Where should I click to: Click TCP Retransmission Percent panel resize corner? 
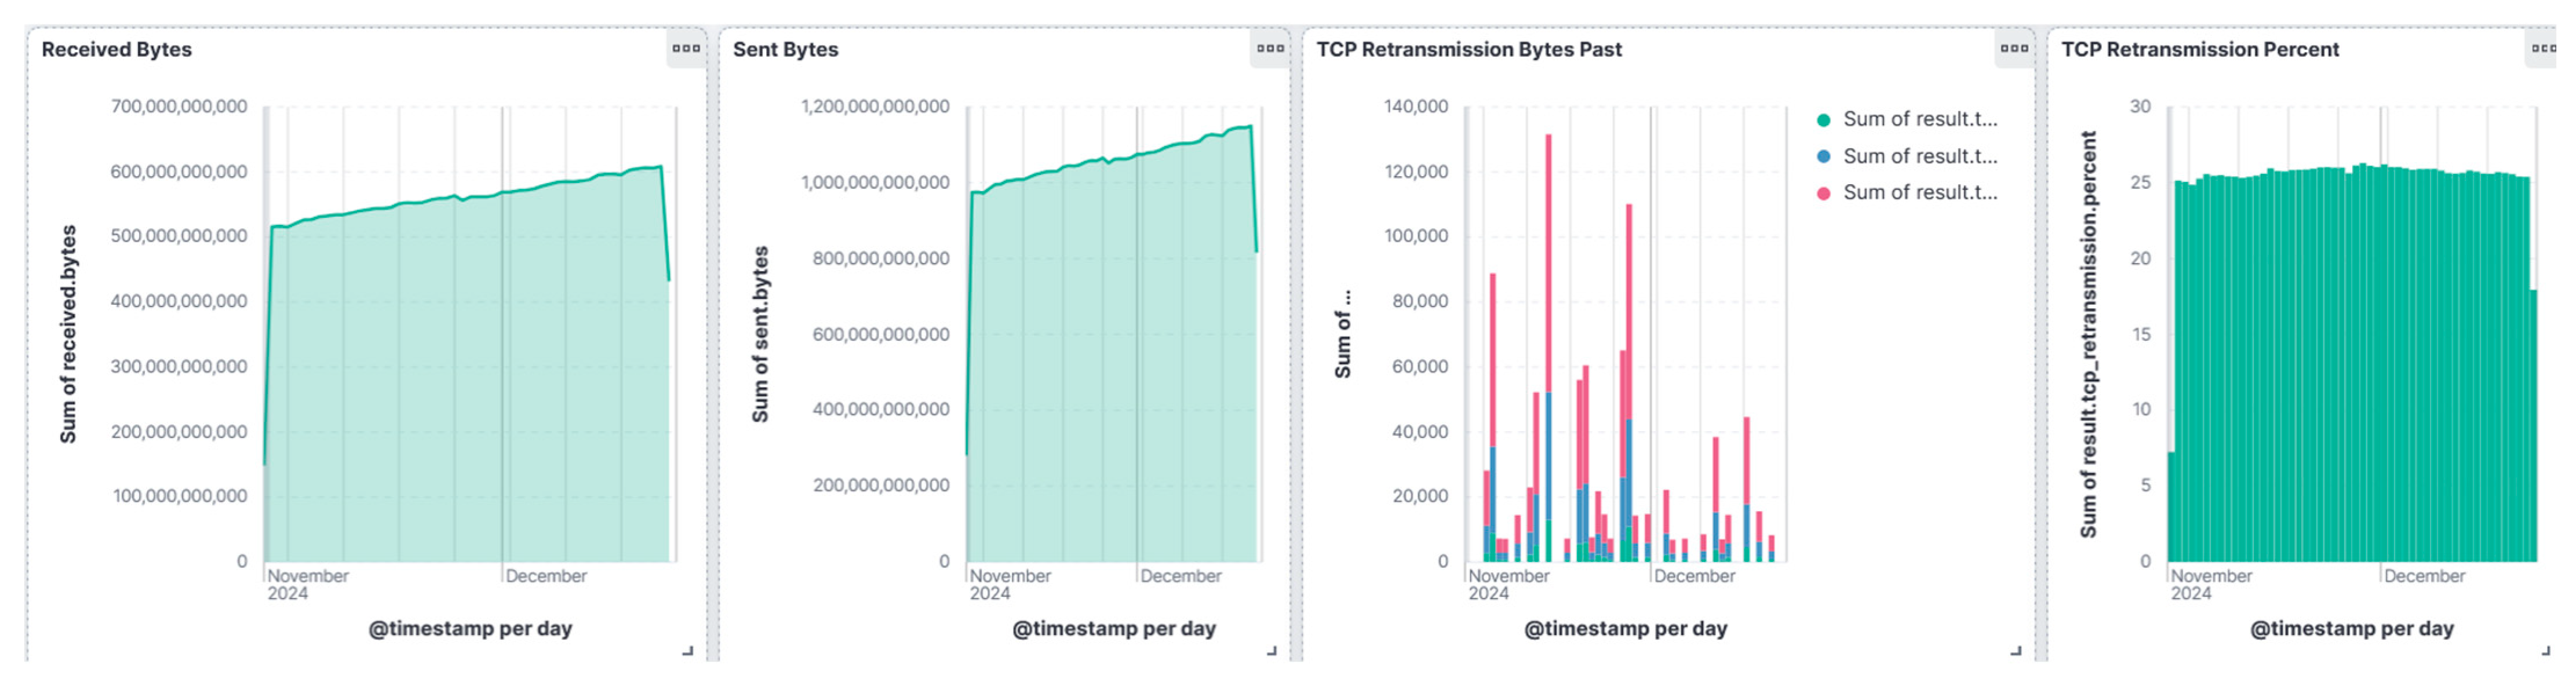[x=2545, y=651]
